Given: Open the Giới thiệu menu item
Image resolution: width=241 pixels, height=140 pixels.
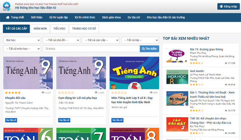Looking at the screenshot, I should [37, 18].
